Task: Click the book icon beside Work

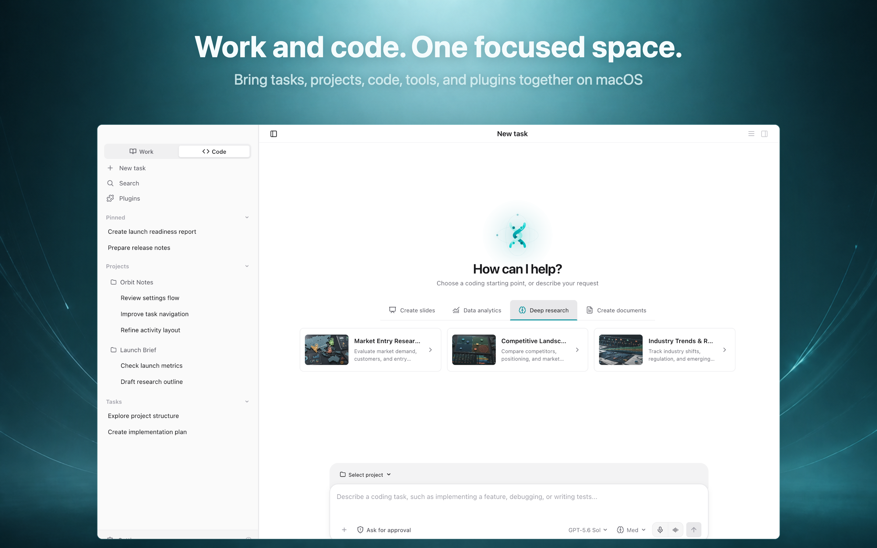Action: 133,152
